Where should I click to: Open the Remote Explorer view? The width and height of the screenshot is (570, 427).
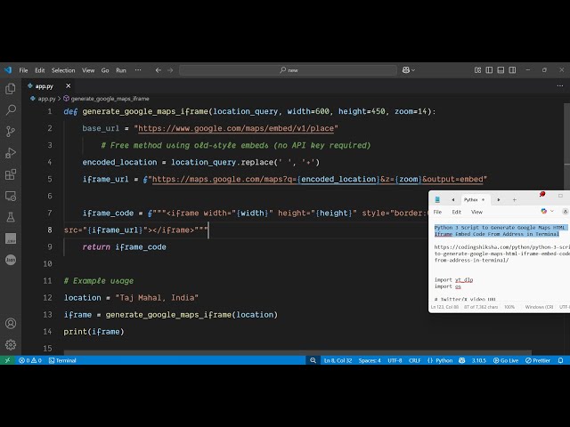[11, 196]
